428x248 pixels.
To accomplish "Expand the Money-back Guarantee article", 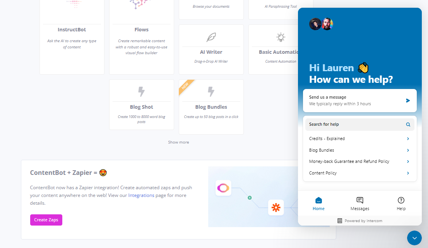I will [x=407, y=161].
